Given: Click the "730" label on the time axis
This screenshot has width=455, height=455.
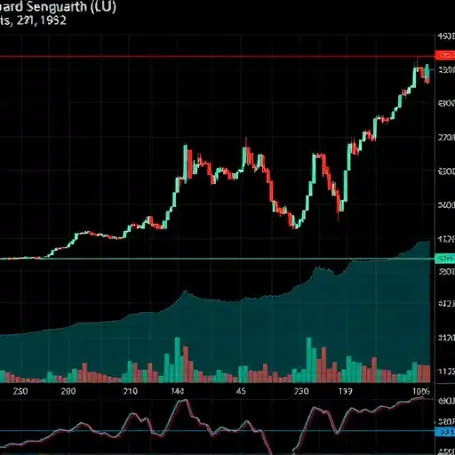Looking at the screenshot, I should click(301, 391).
